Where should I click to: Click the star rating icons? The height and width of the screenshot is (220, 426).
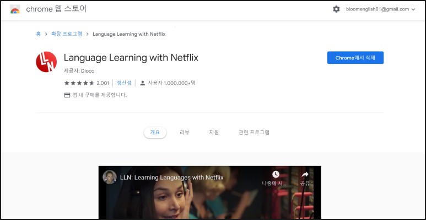pos(79,83)
